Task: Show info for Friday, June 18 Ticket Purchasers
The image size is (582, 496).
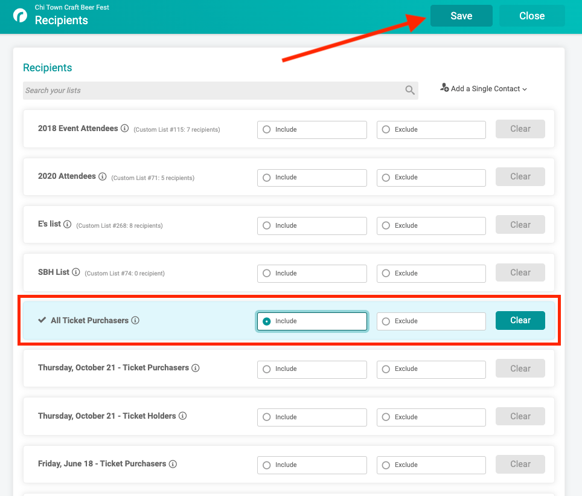Action: pyautogui.click(x=173, y=463)
